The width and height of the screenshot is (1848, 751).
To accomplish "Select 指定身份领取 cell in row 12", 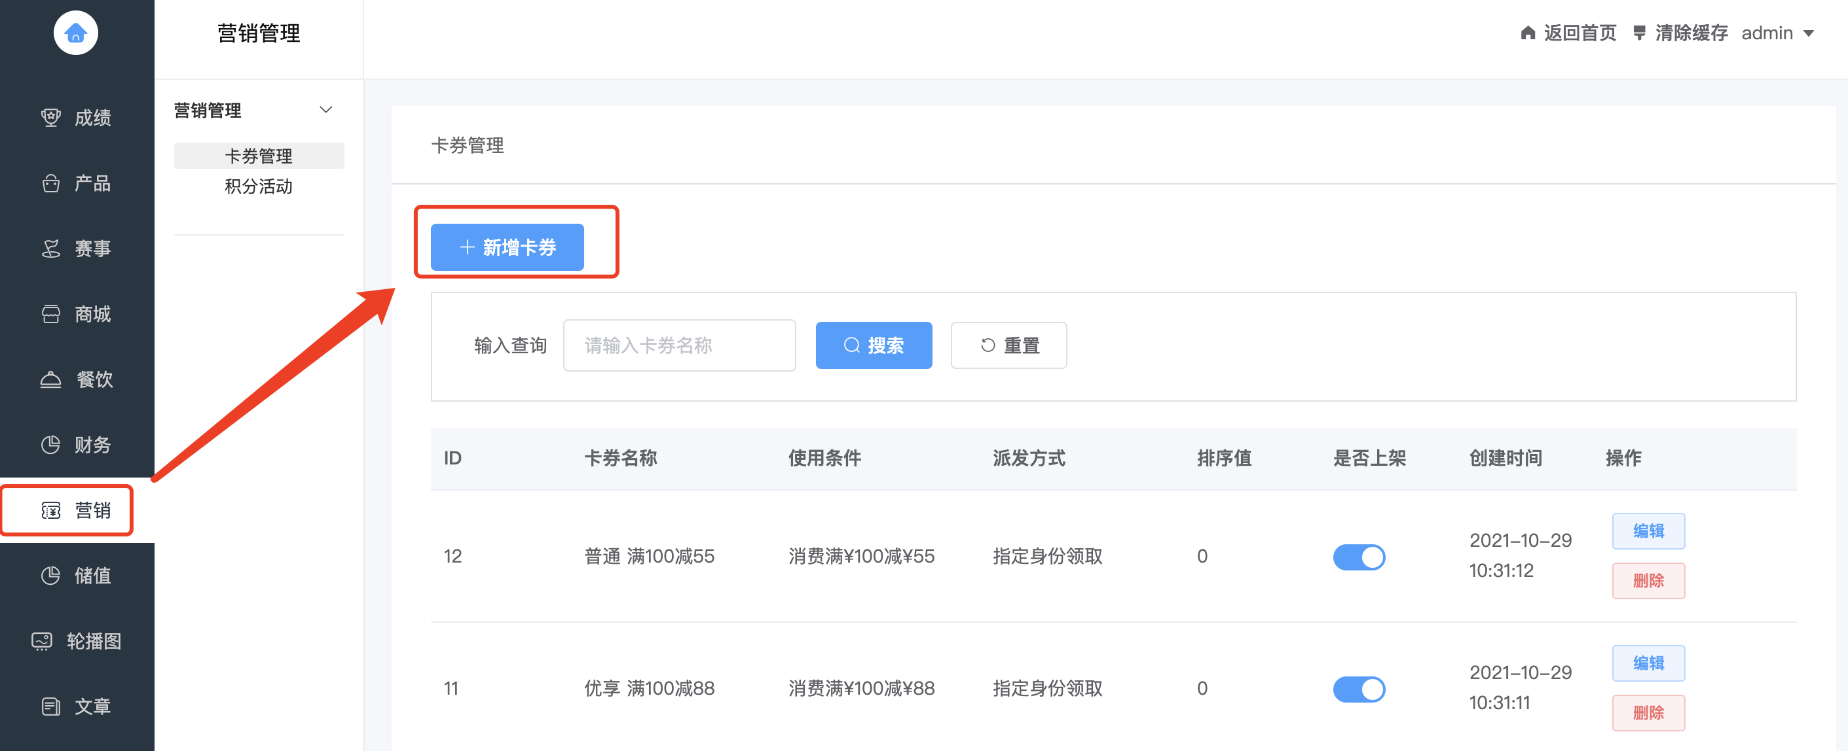I will pos(1047,556).
